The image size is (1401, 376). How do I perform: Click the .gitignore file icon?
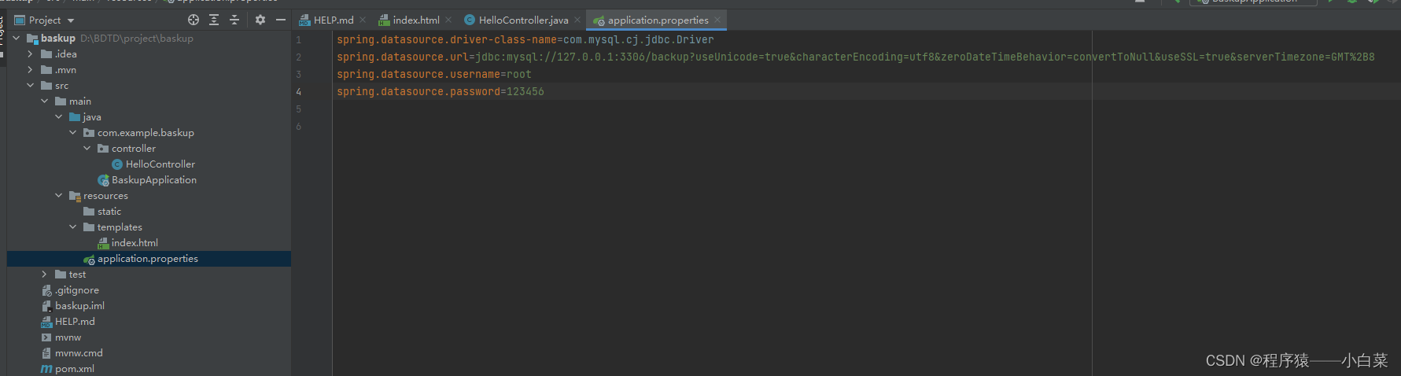point(46,290)
